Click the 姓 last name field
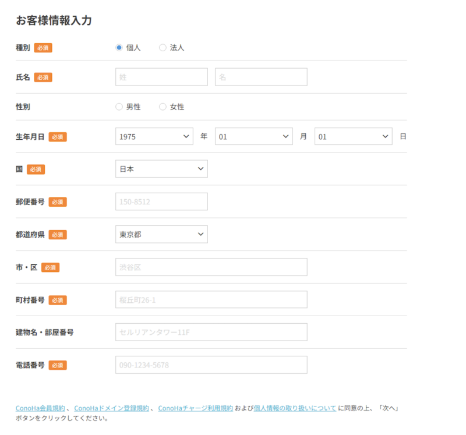The image size is (466, 435). pos(161,77)
